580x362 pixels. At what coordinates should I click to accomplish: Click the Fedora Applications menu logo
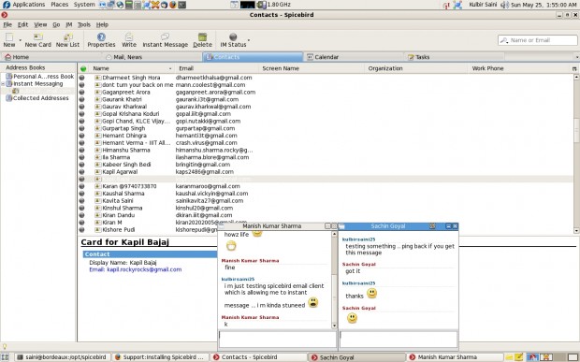(6, 5)
